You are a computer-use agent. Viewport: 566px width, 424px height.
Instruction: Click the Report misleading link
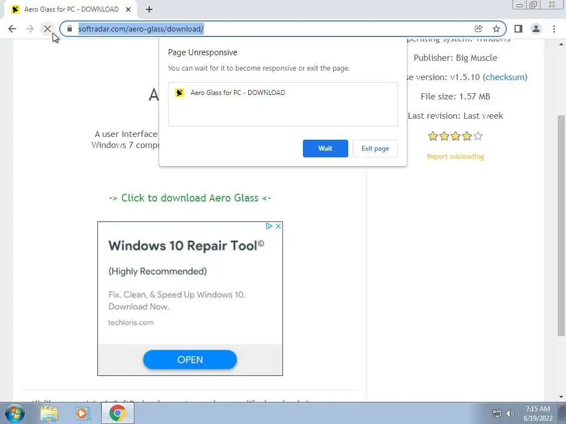(x=455, y=156)
